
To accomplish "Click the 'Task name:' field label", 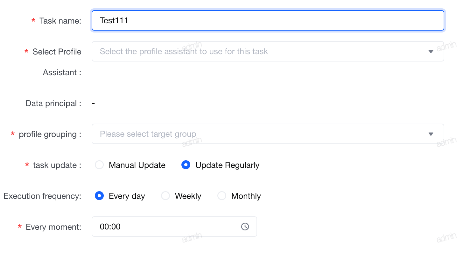I will point(60,21).
